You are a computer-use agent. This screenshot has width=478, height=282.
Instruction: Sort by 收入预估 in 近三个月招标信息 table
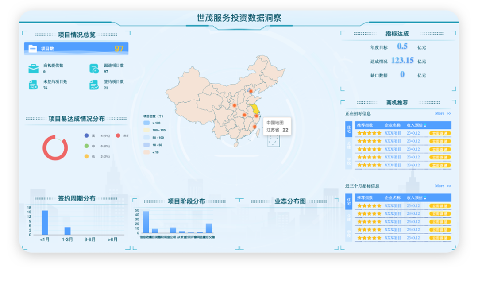[425, 198]
